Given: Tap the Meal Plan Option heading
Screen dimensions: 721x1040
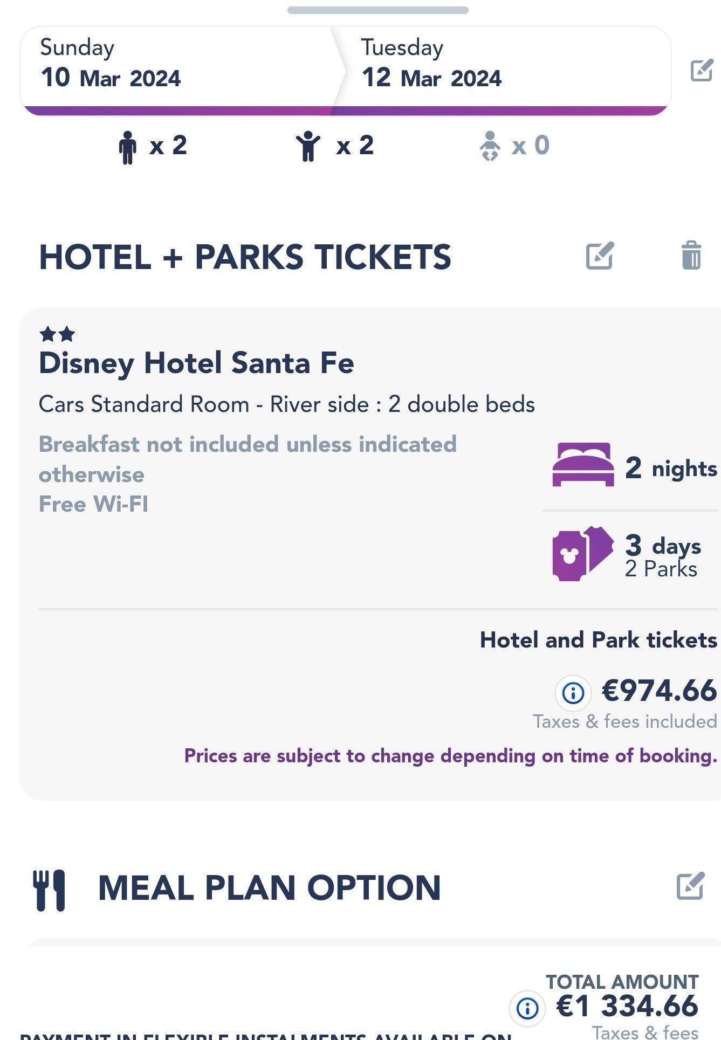Looking at the screenshot, I should (x=269, y=888).
